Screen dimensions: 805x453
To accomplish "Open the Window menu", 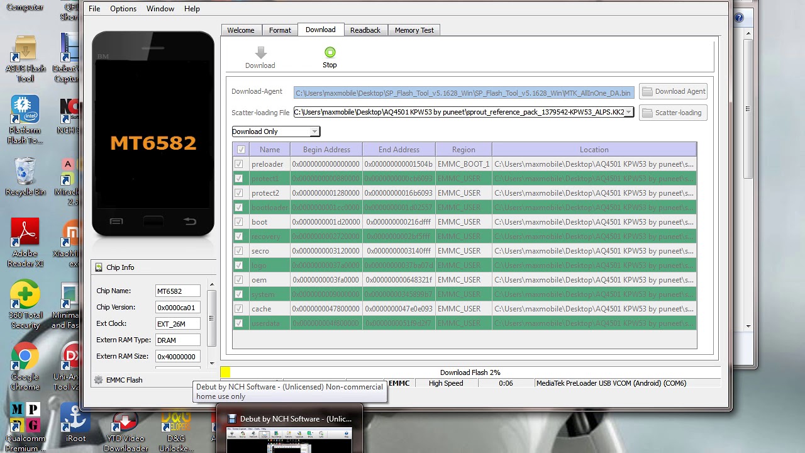I will [x=160, y=9].
